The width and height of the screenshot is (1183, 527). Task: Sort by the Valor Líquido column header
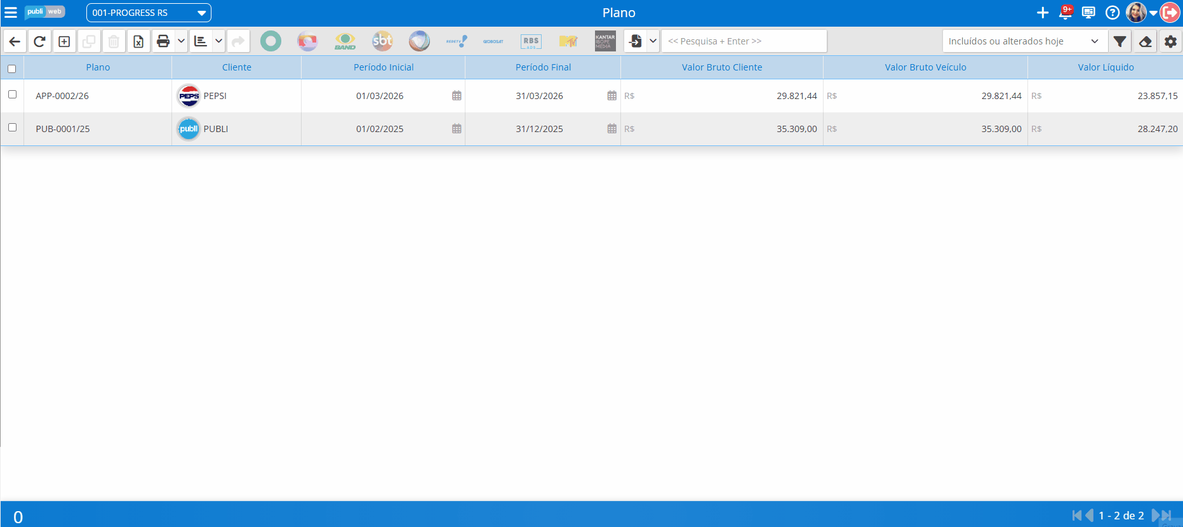[x=1105, y=67]
